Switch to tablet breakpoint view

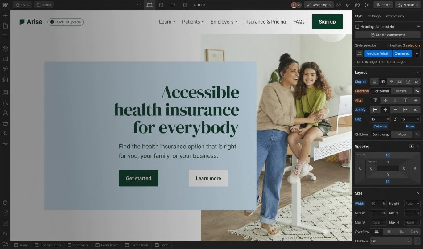click(161, 5)
